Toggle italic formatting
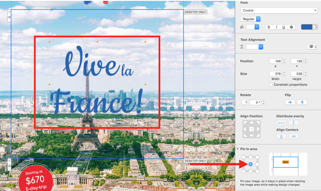 click(x=276, y=27)
